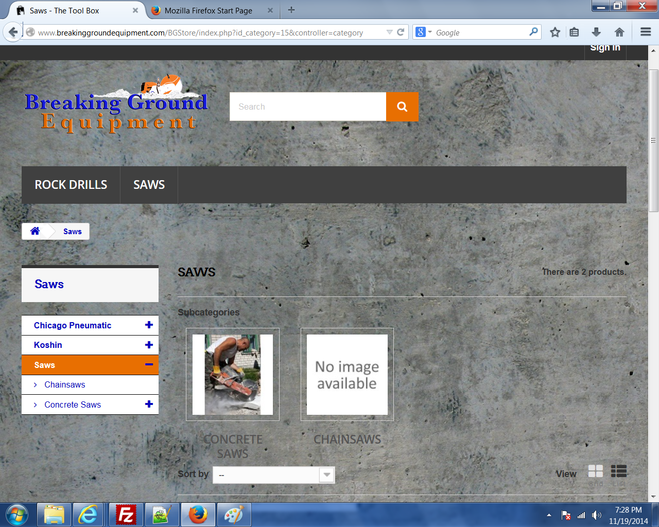Viewport: 659px width, 527px height.
Task: Switch to the Mozilla Firefox Start Page tab
Action: tap(208, 10)
